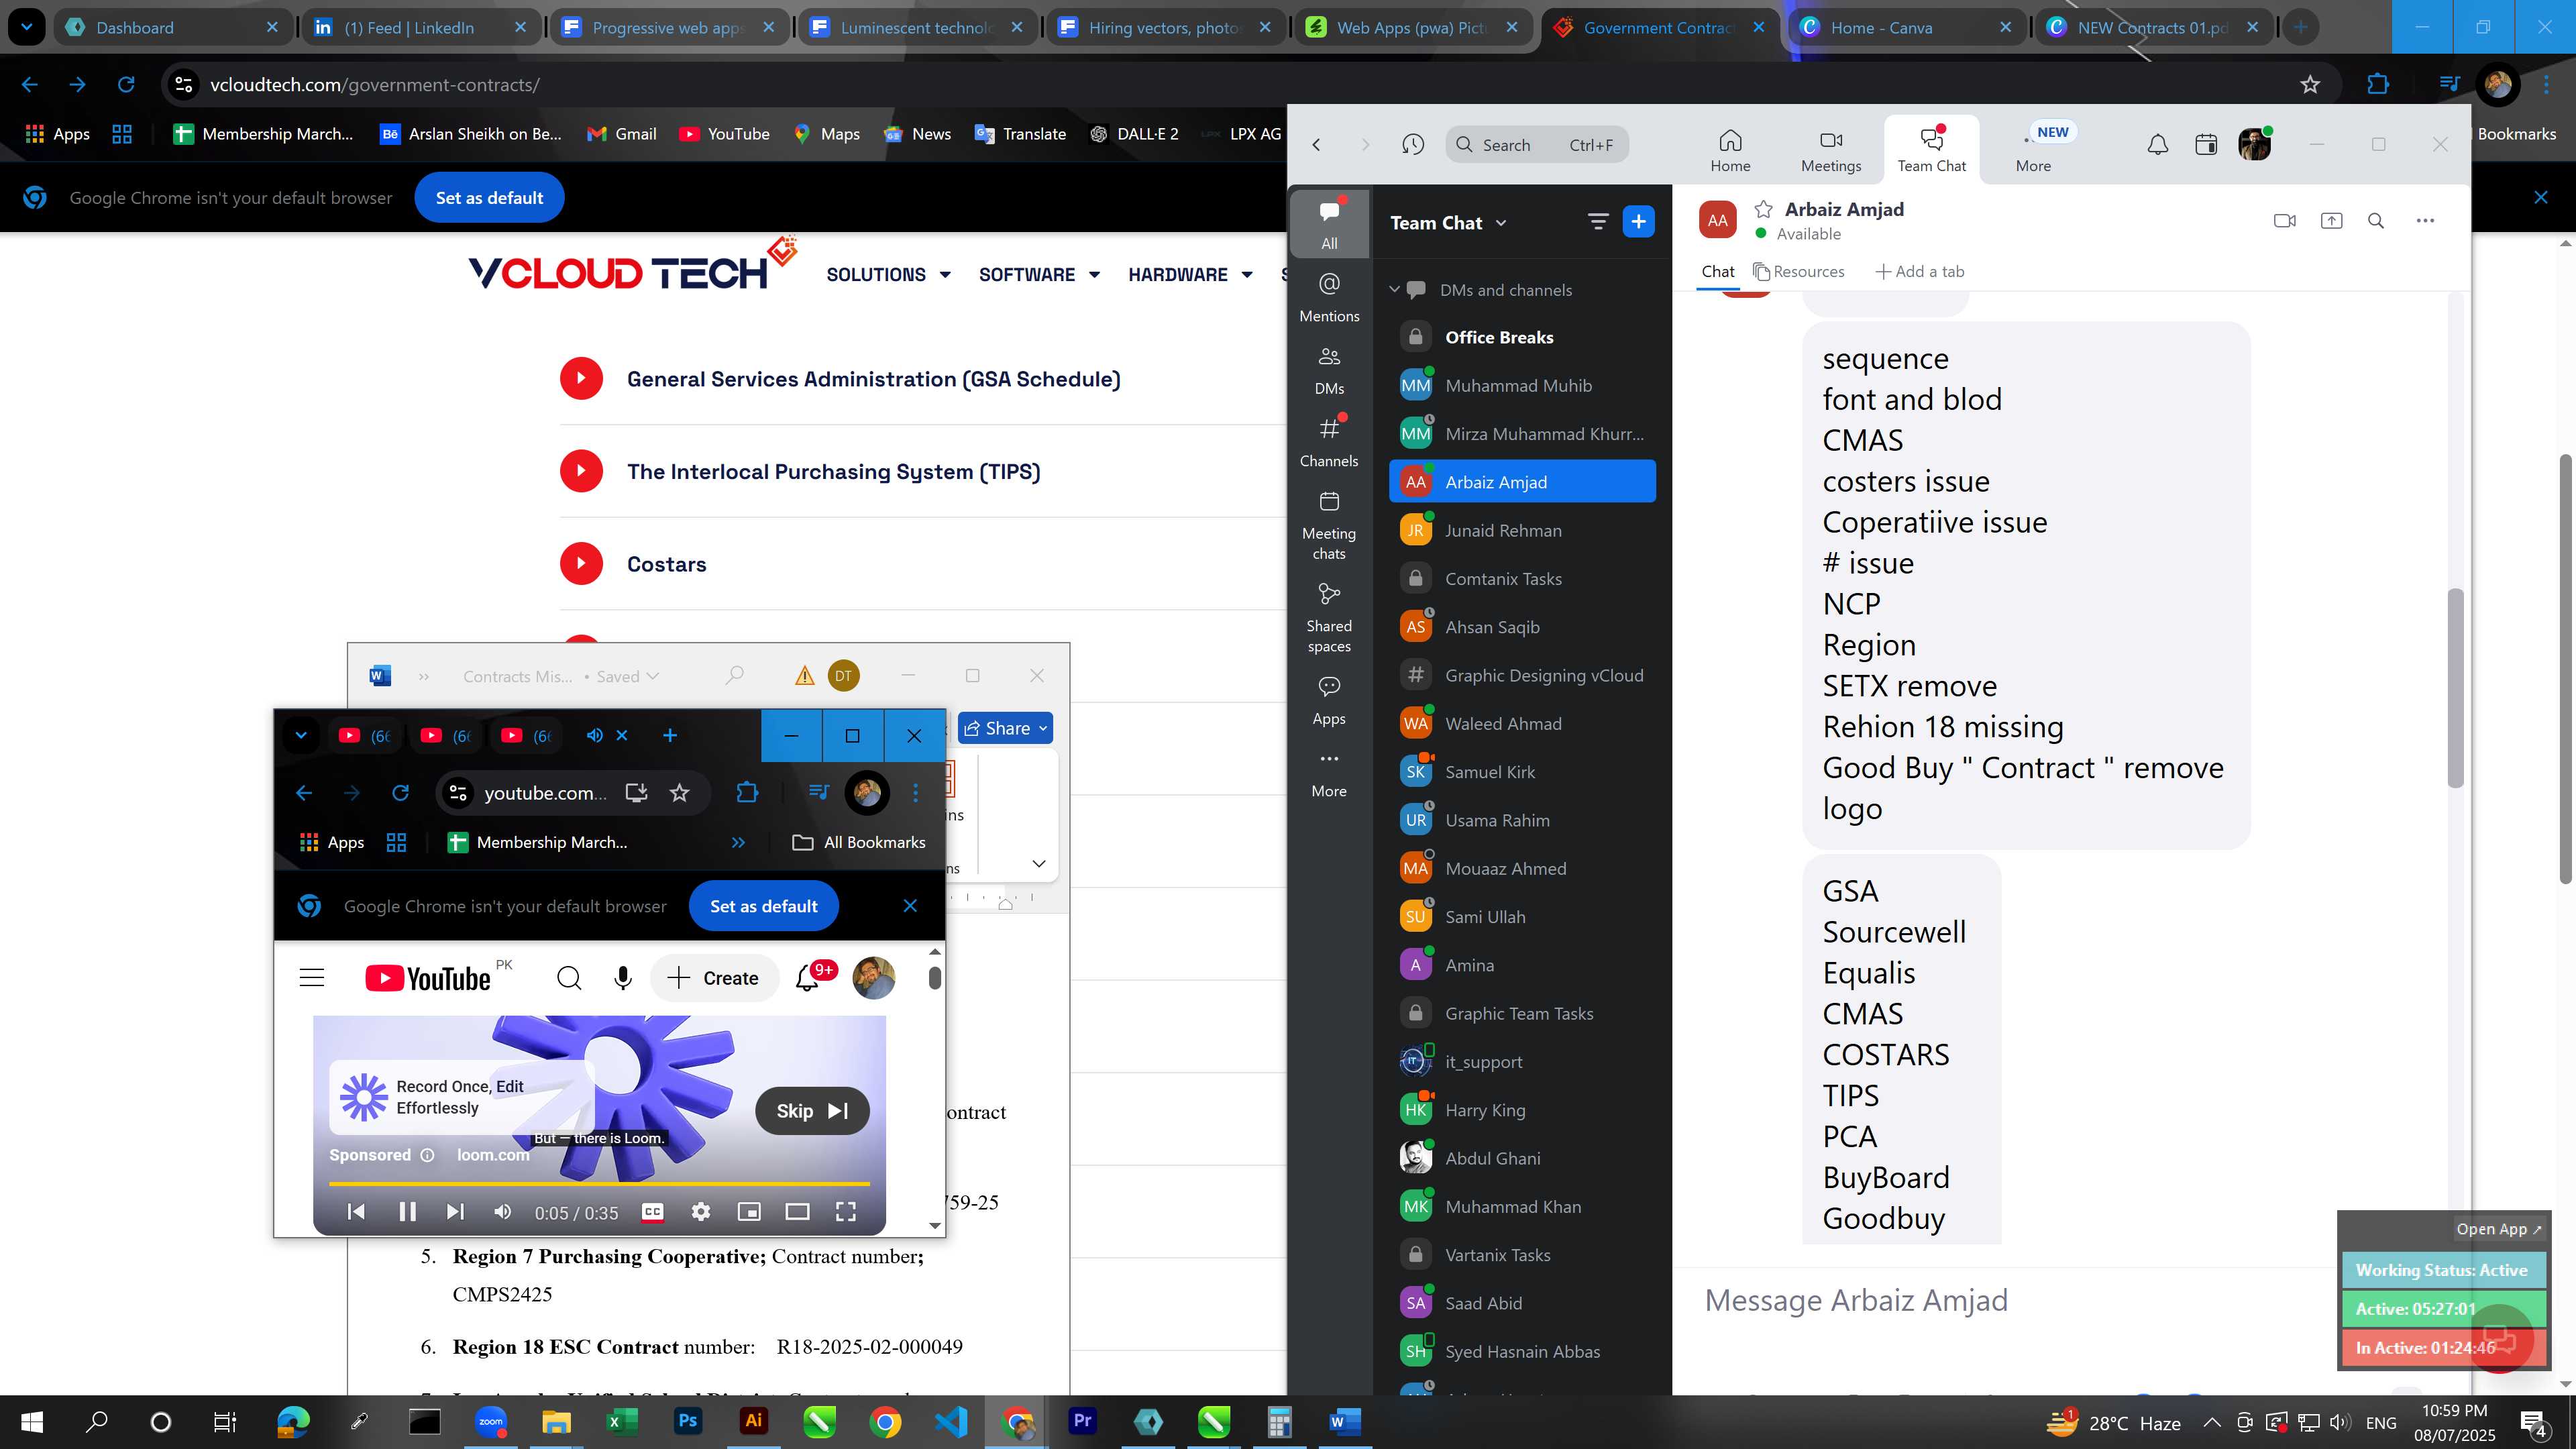This screenshot has width=2576, height=1449.
Task: Switch to Home - Canva tab
Action: (x=1905, y=28)
